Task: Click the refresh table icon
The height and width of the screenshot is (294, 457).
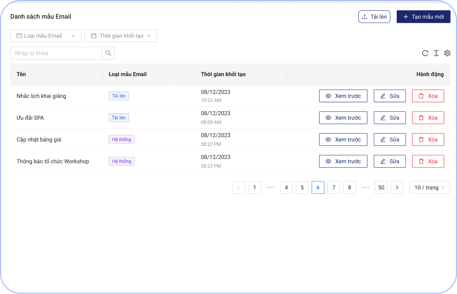Action: (x=425, y=53)
